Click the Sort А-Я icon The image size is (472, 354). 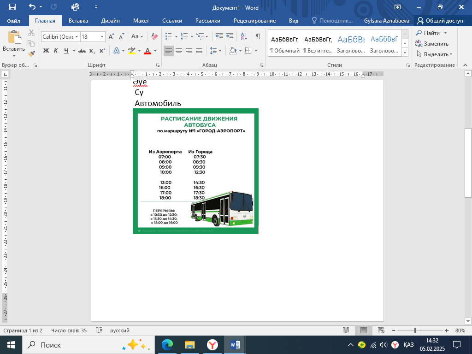coord(244,36)
